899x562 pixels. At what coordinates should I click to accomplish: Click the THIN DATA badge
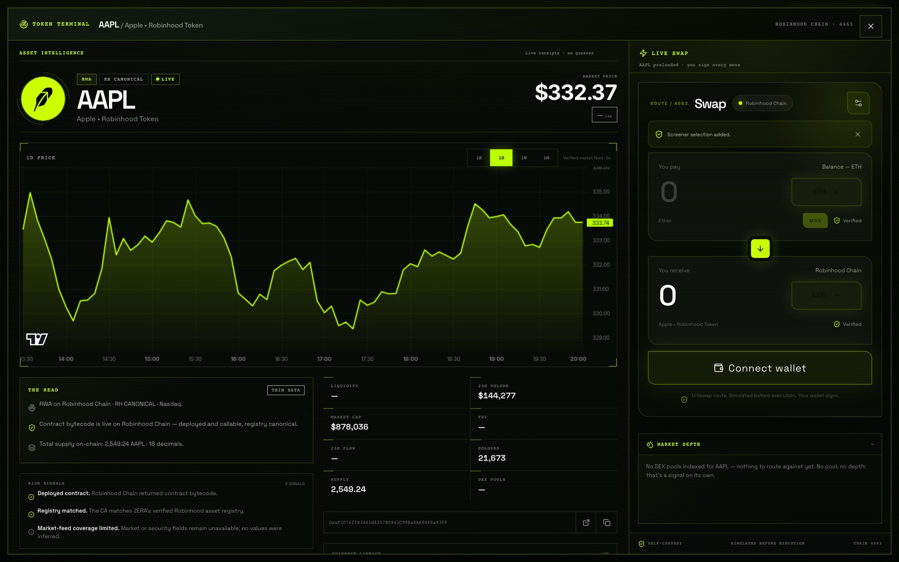click(286, 390)
